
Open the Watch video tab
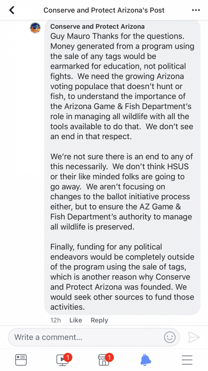pyautogui.click(x=62, y=360)
